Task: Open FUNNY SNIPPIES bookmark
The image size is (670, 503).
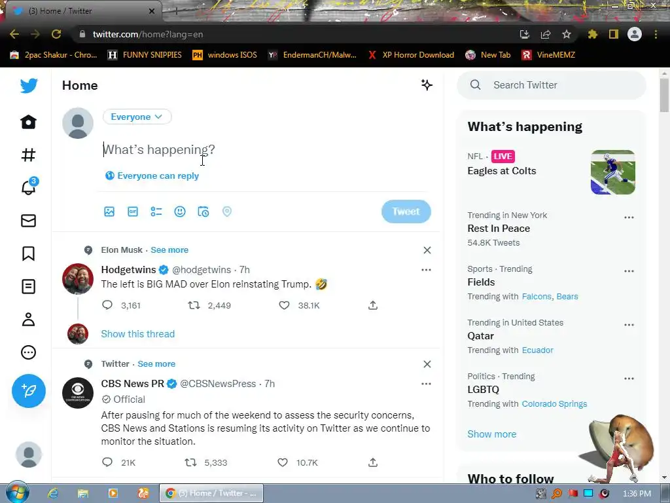Action: 145,55
